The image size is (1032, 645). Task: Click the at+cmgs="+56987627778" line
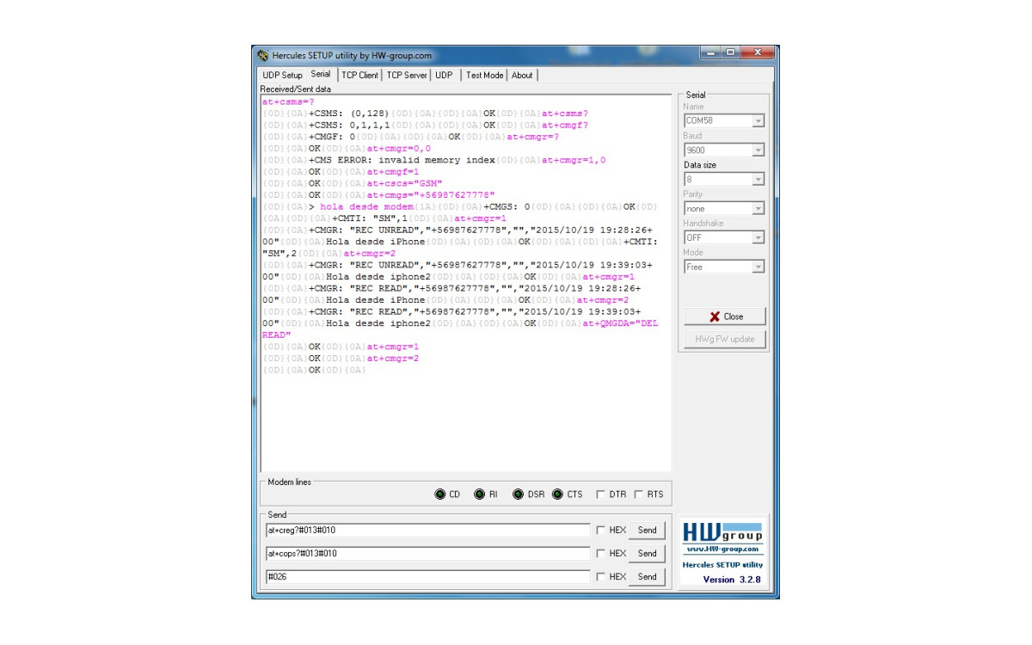tap(431, 195)
